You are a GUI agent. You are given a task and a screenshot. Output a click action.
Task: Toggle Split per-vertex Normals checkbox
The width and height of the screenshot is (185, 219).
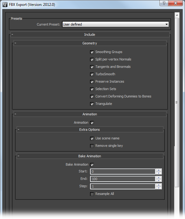click(92, 60)
